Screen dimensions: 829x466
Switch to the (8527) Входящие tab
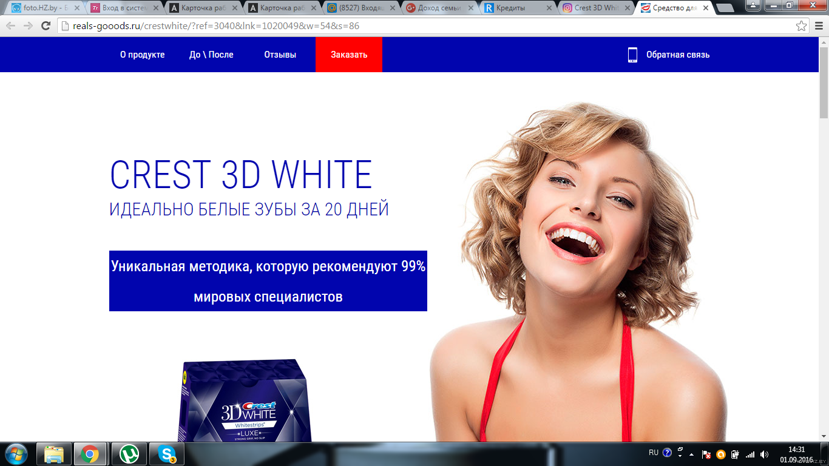[359, 8]
